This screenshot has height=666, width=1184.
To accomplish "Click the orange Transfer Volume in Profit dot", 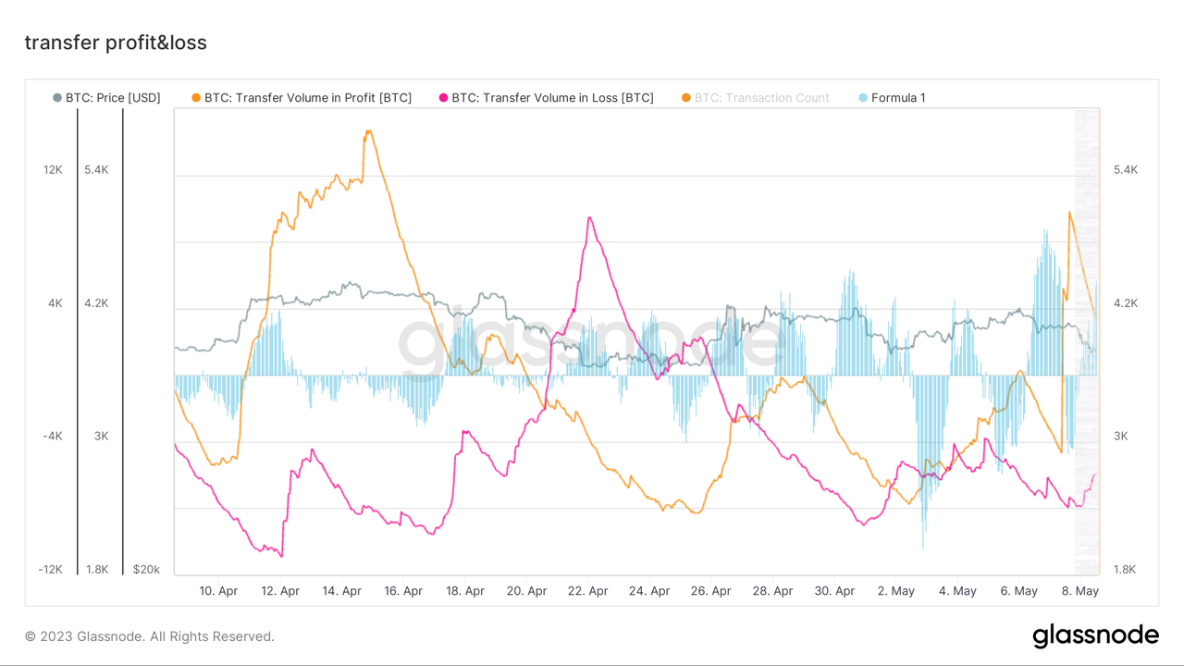I will point(196,97).
